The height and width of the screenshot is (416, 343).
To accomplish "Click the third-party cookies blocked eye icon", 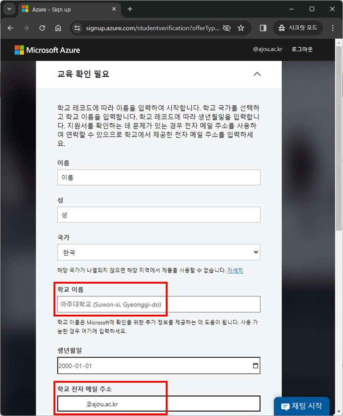I will [x=227, y=28].
